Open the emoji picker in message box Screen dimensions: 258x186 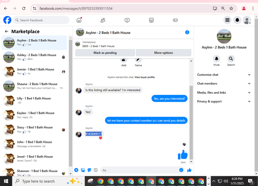pyautogui.click(x=181, y=170)
